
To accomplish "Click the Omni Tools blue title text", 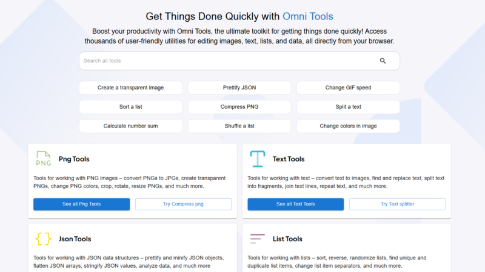I will coord(308,16).
